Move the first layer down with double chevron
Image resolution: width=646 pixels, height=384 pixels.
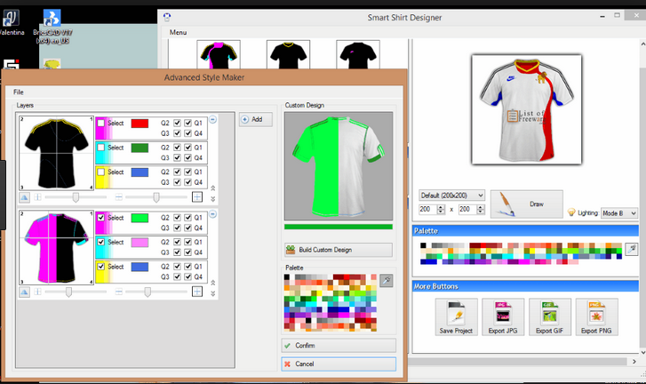[x=213, y=199]
